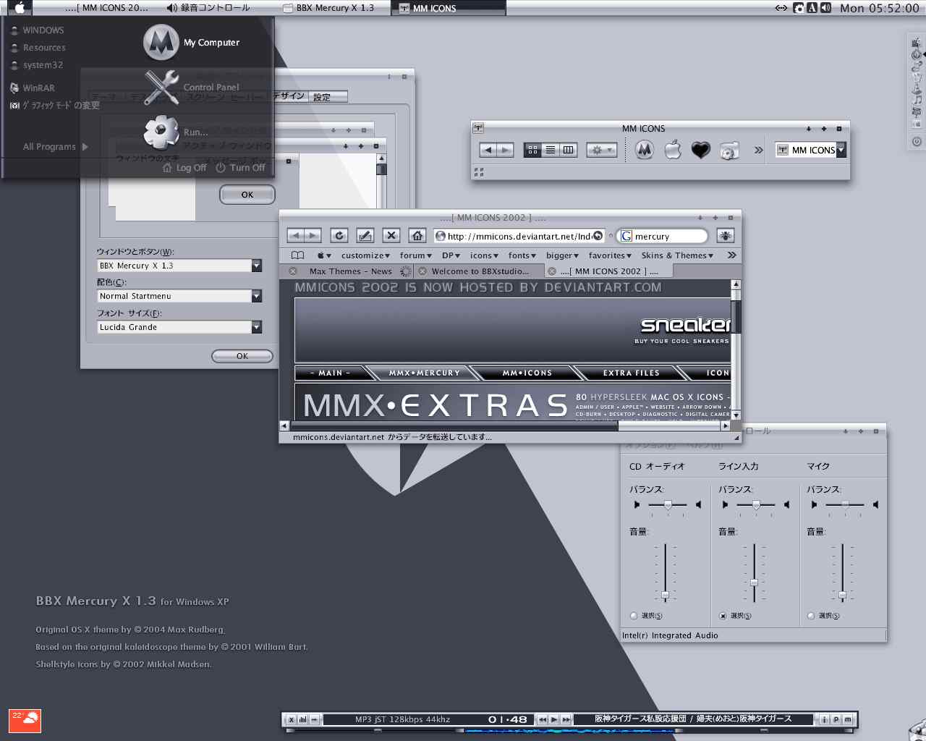The height and width of the screenshot is (741, 926).
Task: Click MMX•MERCURY site navigation link
Action: click(425, 373)
